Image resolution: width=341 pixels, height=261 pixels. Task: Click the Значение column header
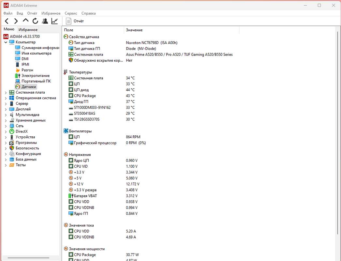pos(182,30)
